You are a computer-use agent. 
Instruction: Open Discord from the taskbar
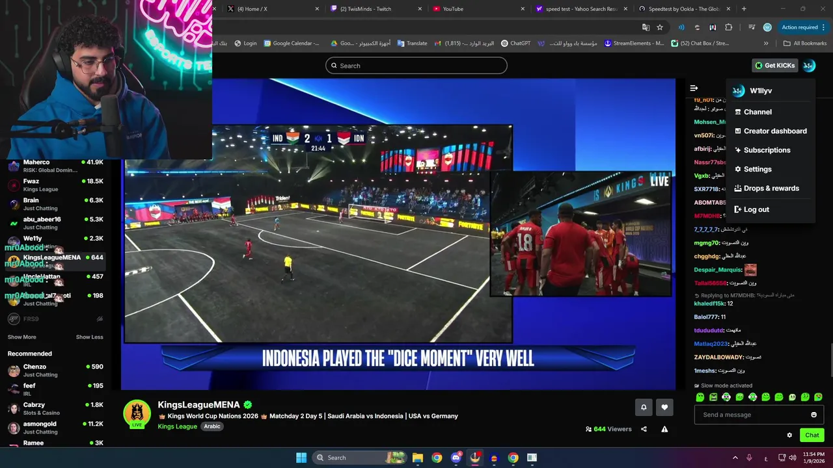[x=456, y=458]
